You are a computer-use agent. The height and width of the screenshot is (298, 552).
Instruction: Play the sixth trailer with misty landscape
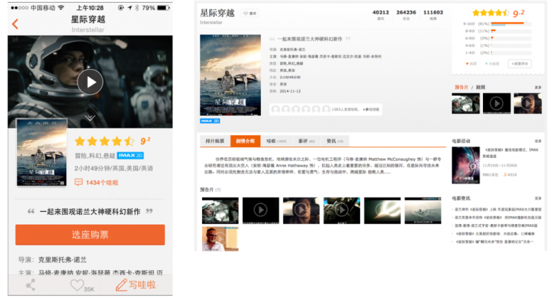tap(422, 210)
